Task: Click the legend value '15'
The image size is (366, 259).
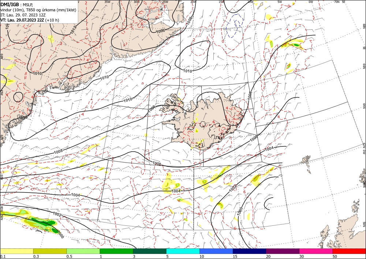Action: click(x=235, y=256)
